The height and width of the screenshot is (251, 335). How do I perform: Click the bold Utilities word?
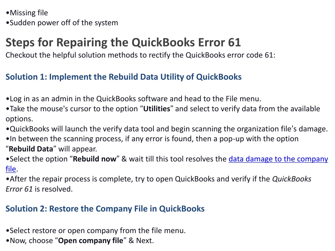(x=157, y=109)
